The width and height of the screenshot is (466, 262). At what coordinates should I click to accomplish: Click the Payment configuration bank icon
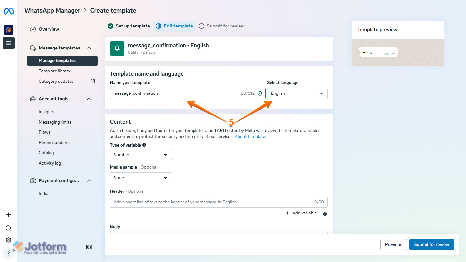pos(33,180)
